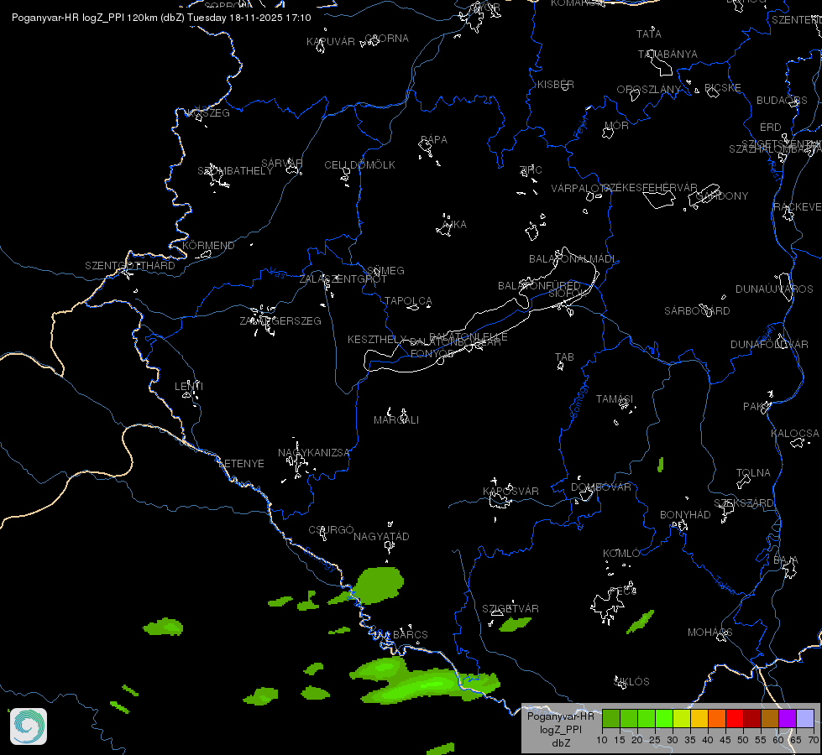Click the CSORNA city label

click(x=386, y=39)
